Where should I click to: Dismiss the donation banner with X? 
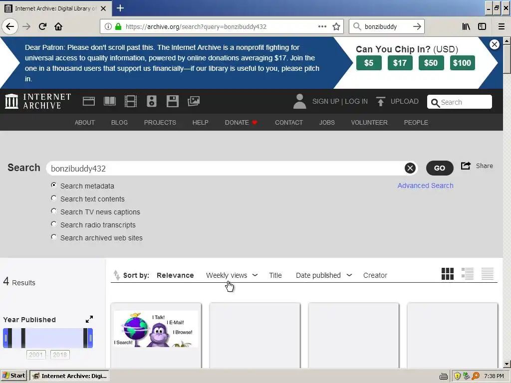tap(495, 44)
